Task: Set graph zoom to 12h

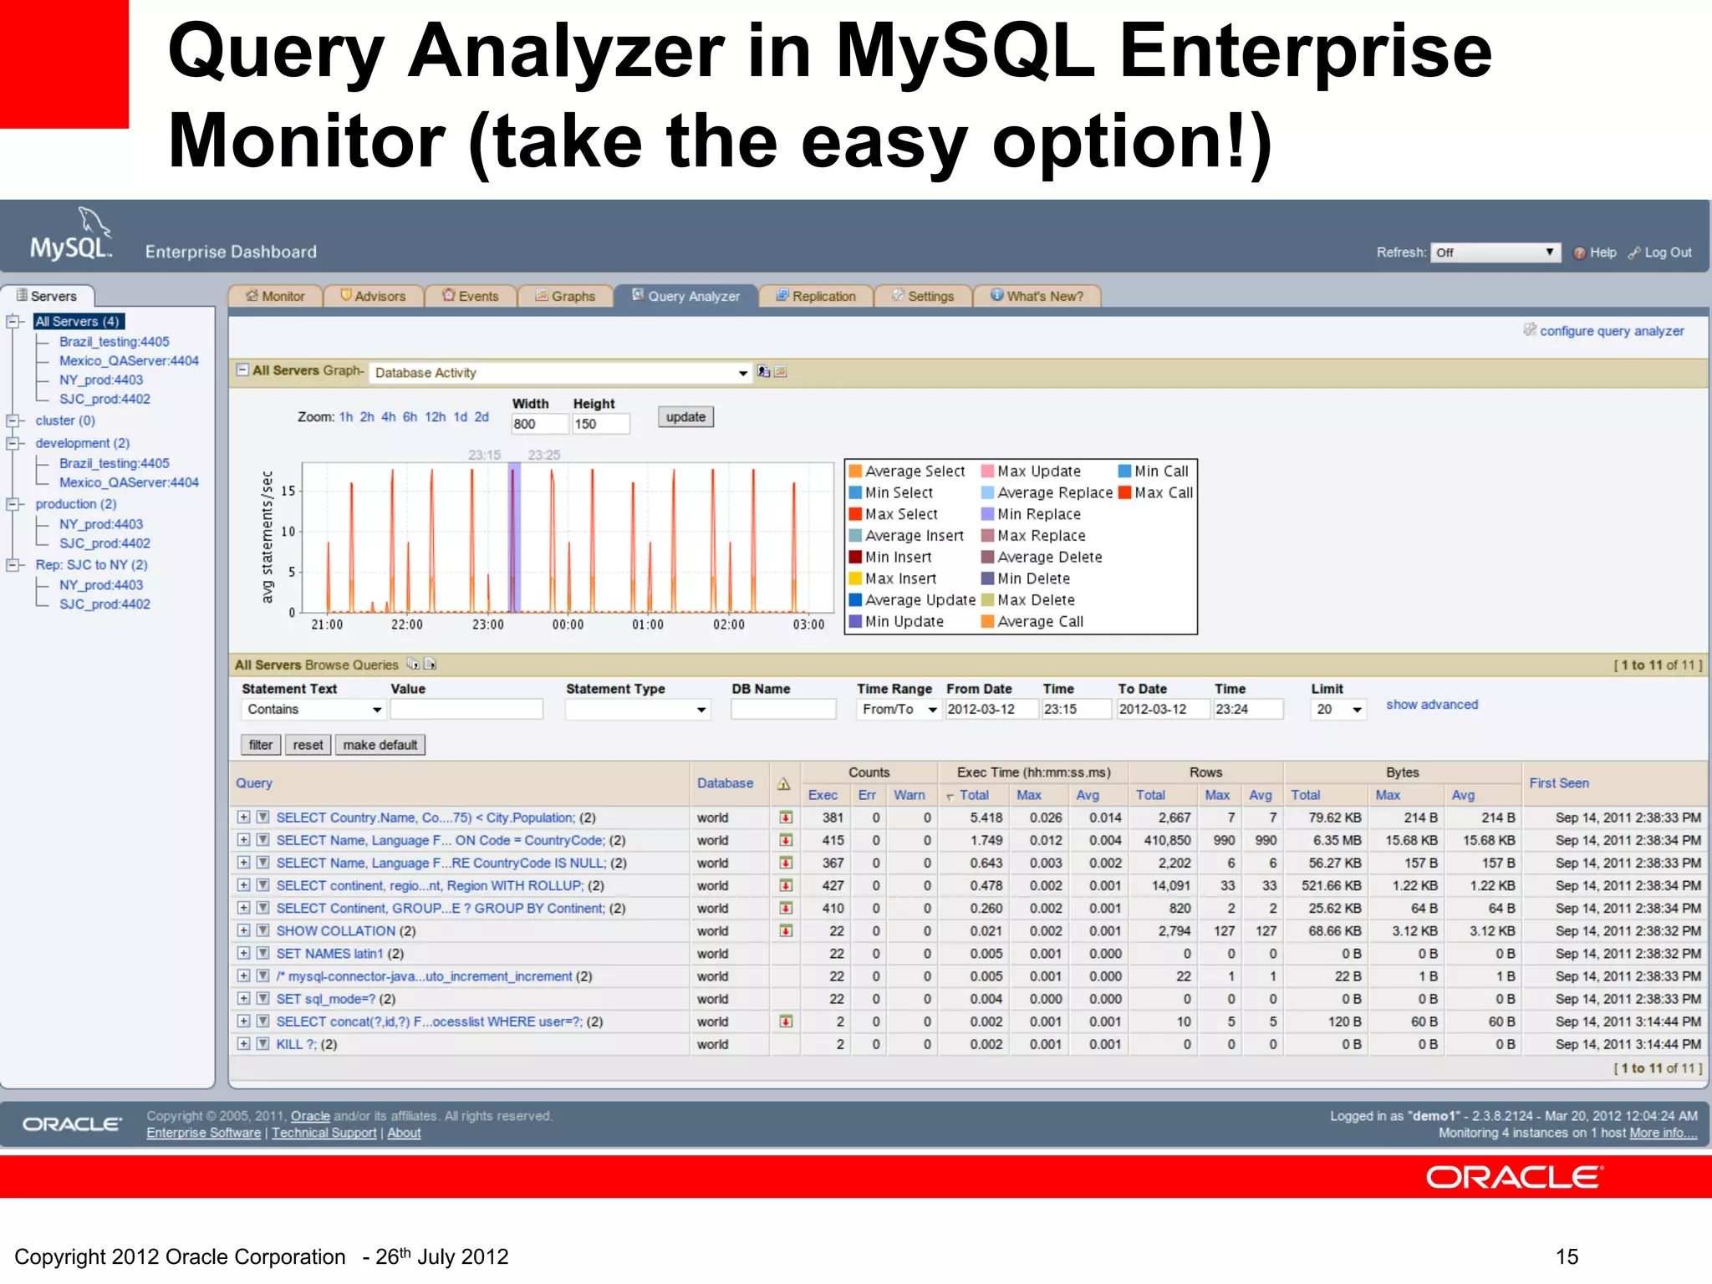Action: (435, 416)
